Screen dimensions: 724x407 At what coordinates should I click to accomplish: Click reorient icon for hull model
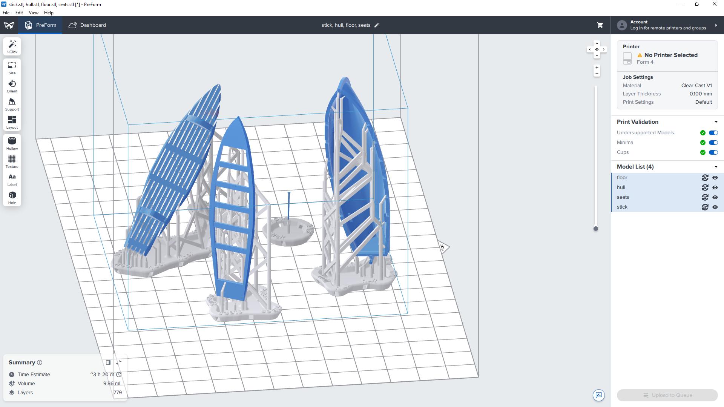coord(705,187)
